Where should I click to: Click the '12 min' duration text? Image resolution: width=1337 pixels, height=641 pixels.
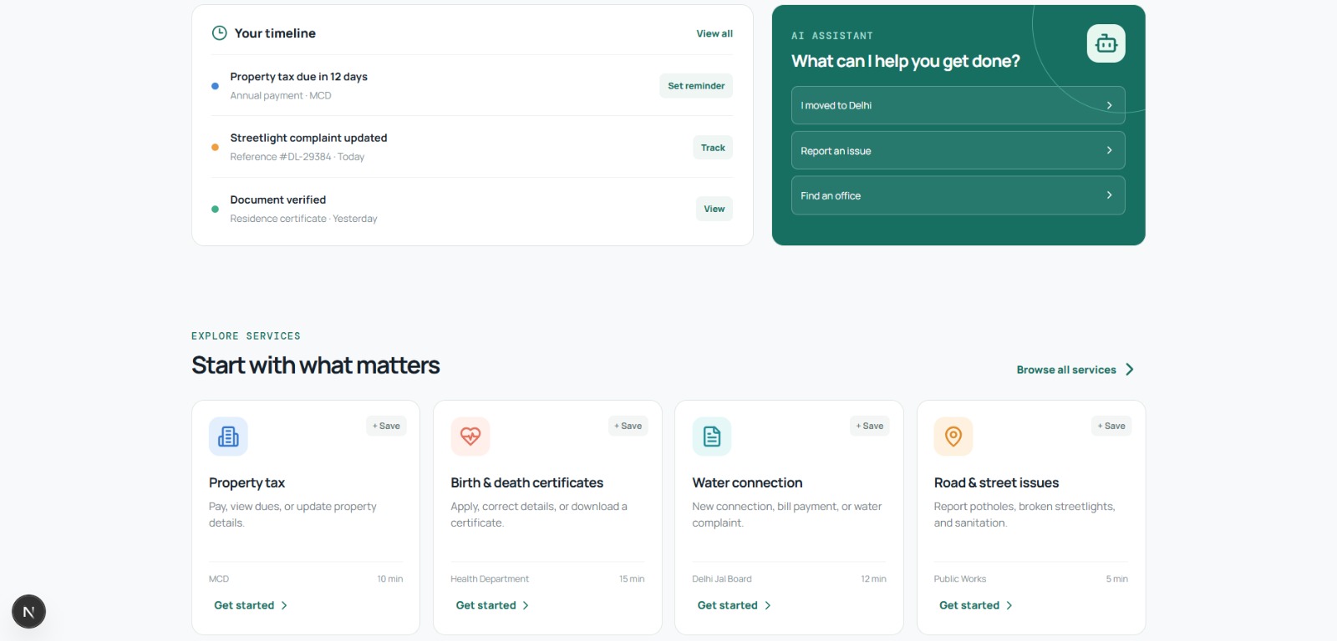coord(873,579)
